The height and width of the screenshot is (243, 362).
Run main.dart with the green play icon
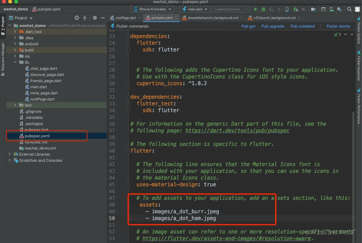[x=256, y=9]
